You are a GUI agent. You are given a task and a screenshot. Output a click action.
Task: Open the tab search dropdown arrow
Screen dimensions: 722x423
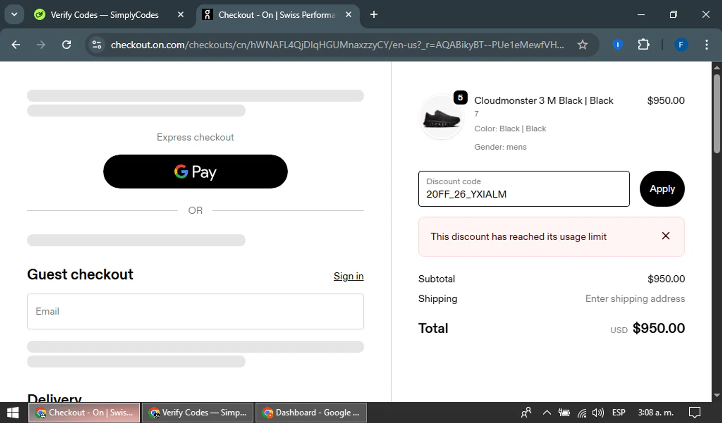pos(14,14)
